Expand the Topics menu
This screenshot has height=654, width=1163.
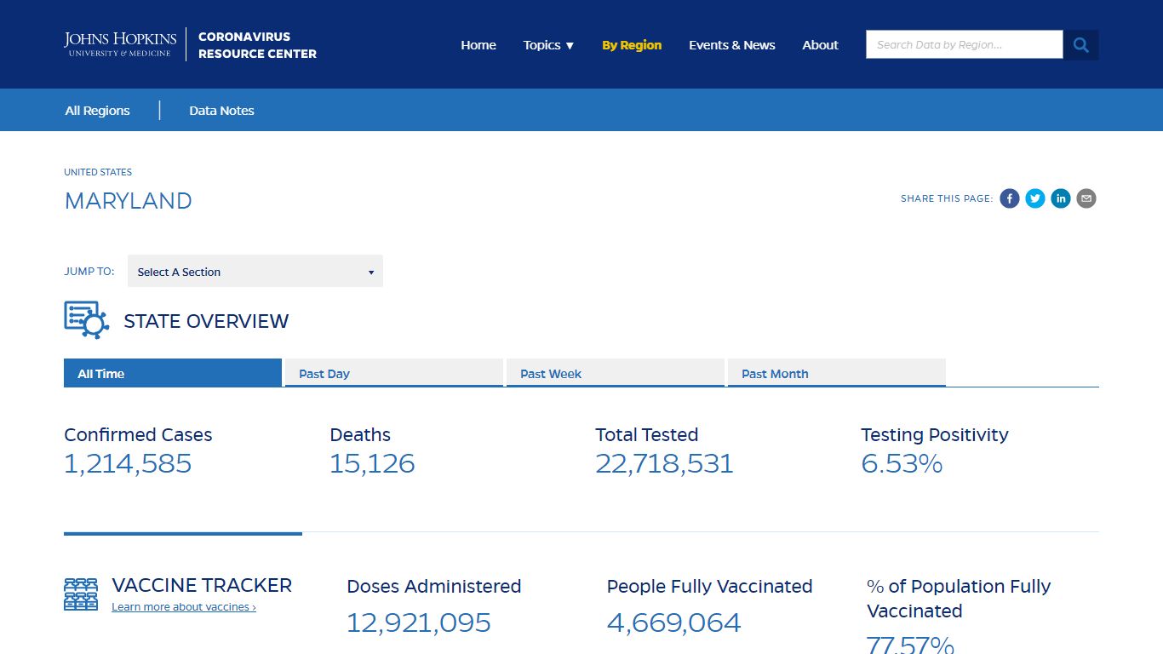[x=548, y=45]
